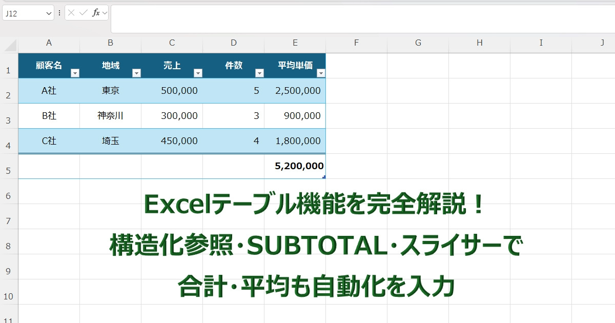Screen dimensions: 615x323
Task: Select the cell containing A社
Action: [49, 90]
